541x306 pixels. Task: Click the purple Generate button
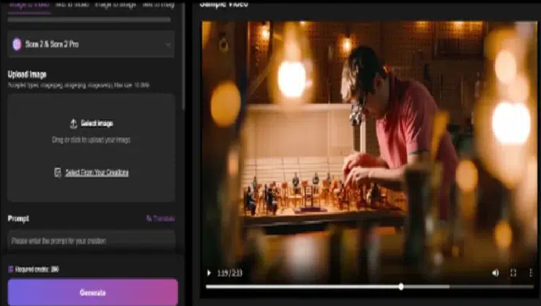(93, 292)
